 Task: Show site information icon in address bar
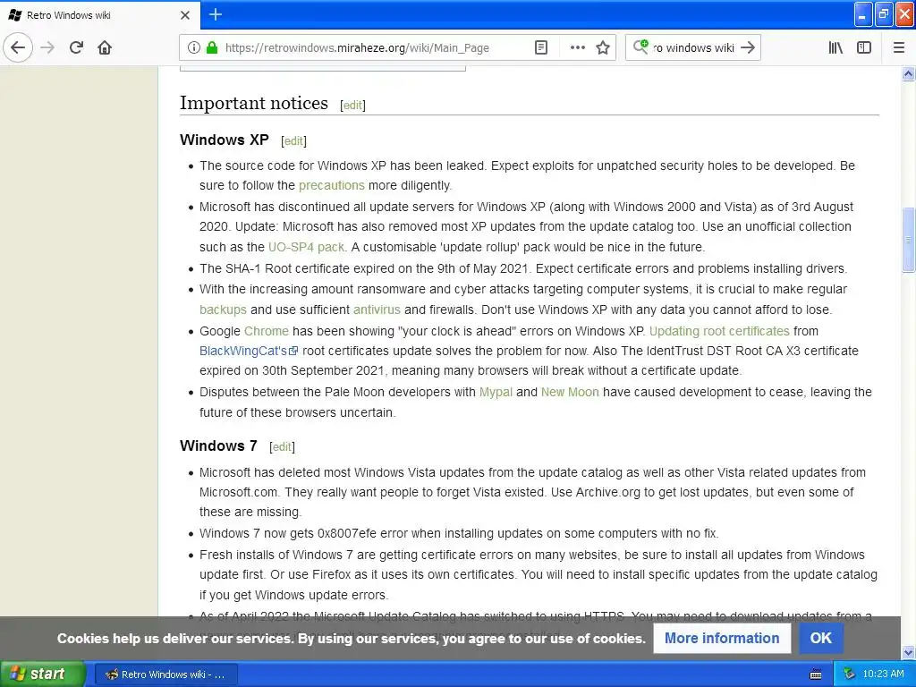tap(194, 47)
